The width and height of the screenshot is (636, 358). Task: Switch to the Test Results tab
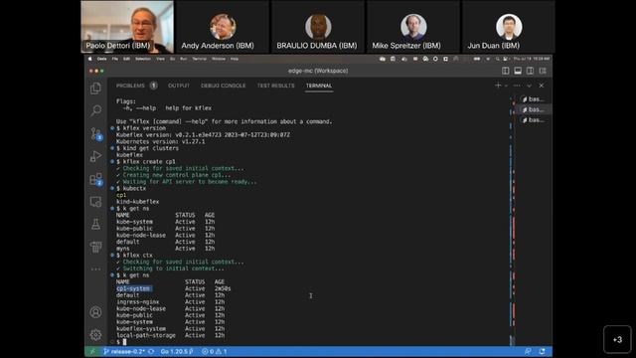(276, 86)
